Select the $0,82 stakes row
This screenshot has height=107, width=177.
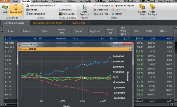8,94
